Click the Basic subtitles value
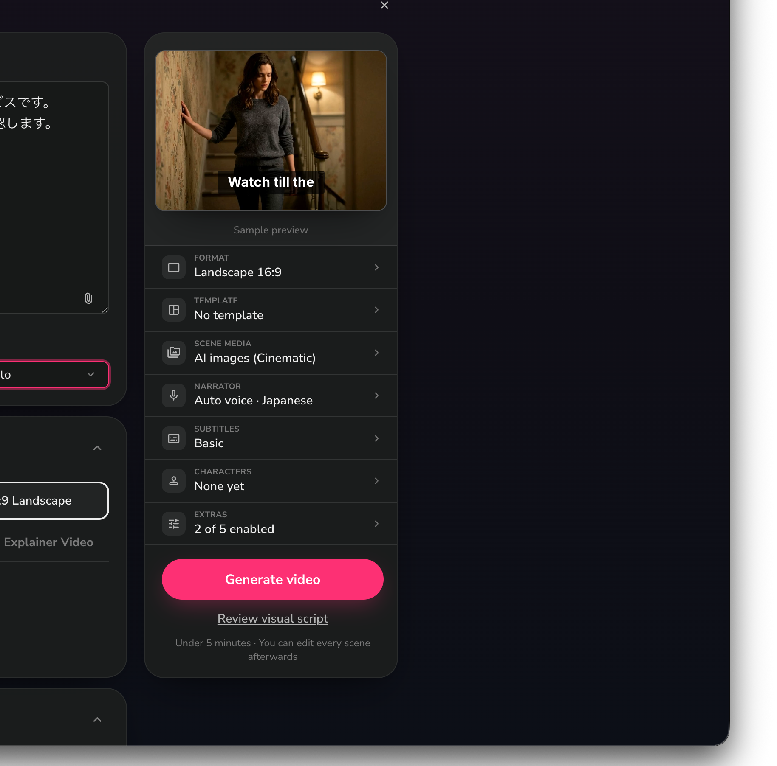The width and height of the screenshot is (777, 766). pyautogui.click(x=209, y=443)
